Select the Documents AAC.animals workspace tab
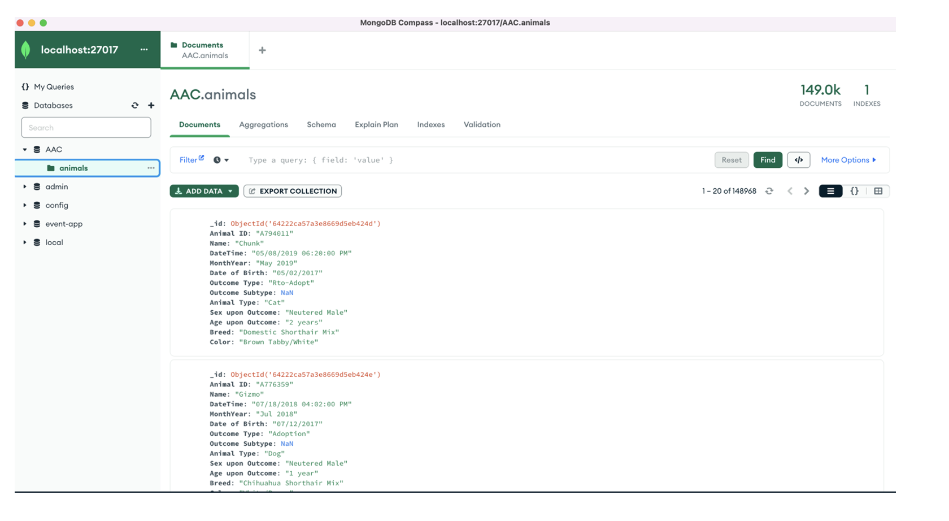Image resolution: width=949 pixels, height=521 pixels. (205, 50)
